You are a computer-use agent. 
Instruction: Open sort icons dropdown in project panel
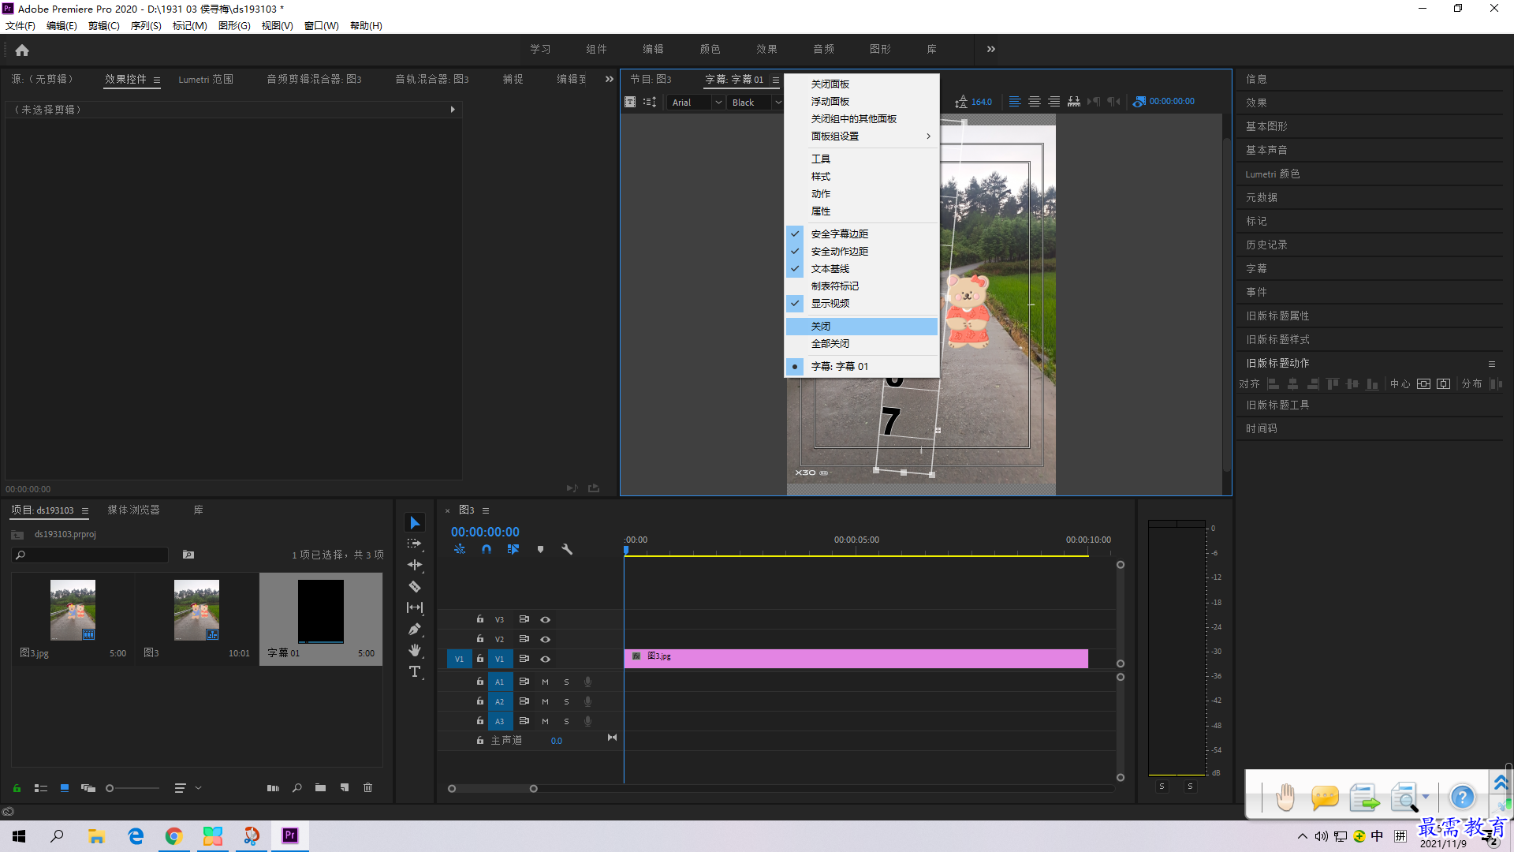click(x=188, y=787)
